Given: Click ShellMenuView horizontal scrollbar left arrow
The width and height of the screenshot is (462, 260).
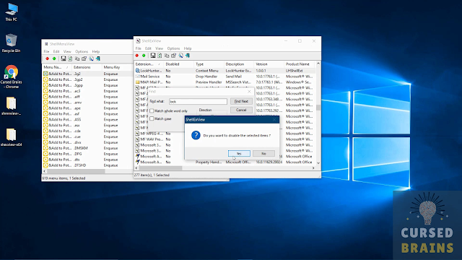Looking at the screenshot, I should 45,171.
